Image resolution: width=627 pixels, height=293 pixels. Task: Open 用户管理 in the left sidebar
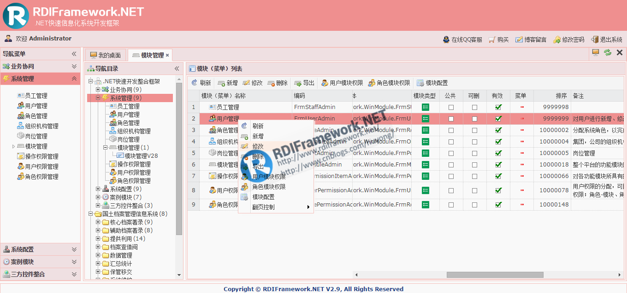click(32, 106)
